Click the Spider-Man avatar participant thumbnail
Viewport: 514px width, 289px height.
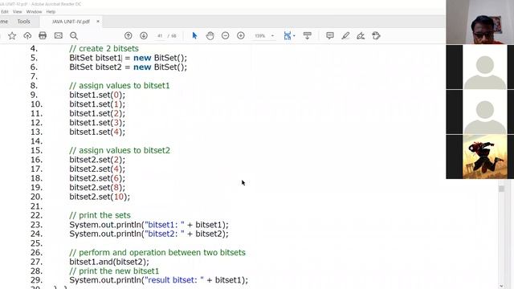tap(485, 157)
